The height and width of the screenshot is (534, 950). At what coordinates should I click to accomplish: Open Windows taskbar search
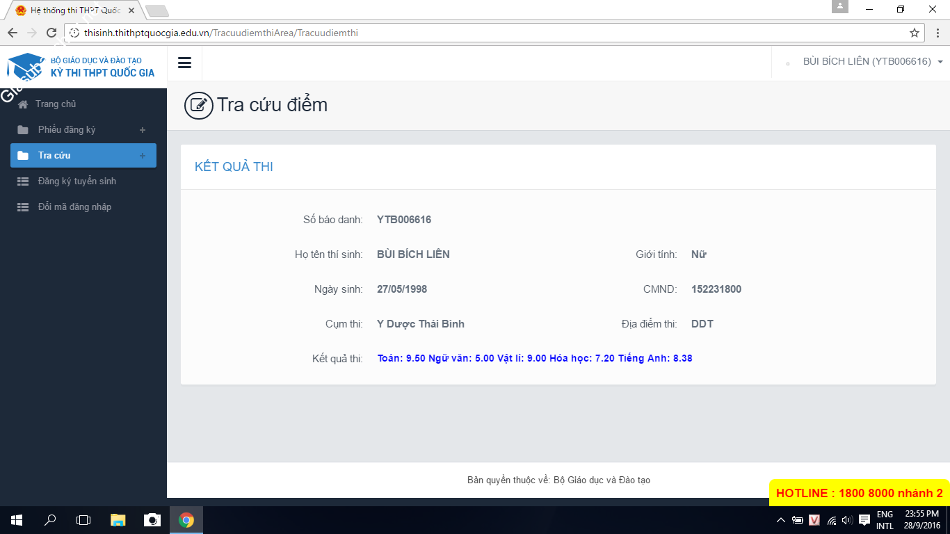click(50, 520)
